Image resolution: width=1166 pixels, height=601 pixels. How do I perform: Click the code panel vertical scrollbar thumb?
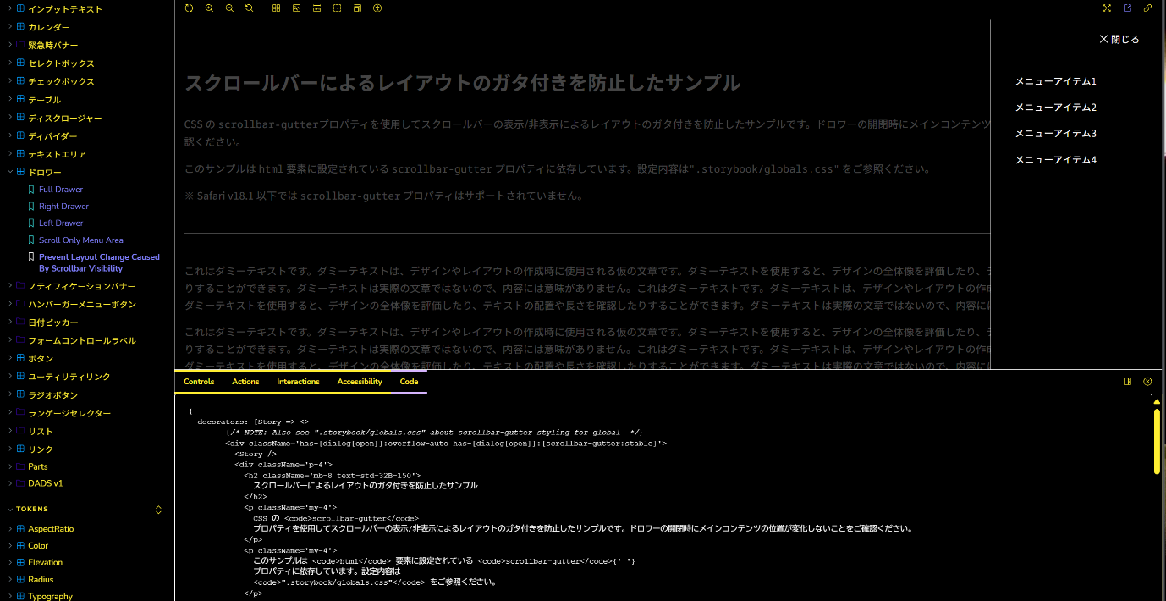1157,440
